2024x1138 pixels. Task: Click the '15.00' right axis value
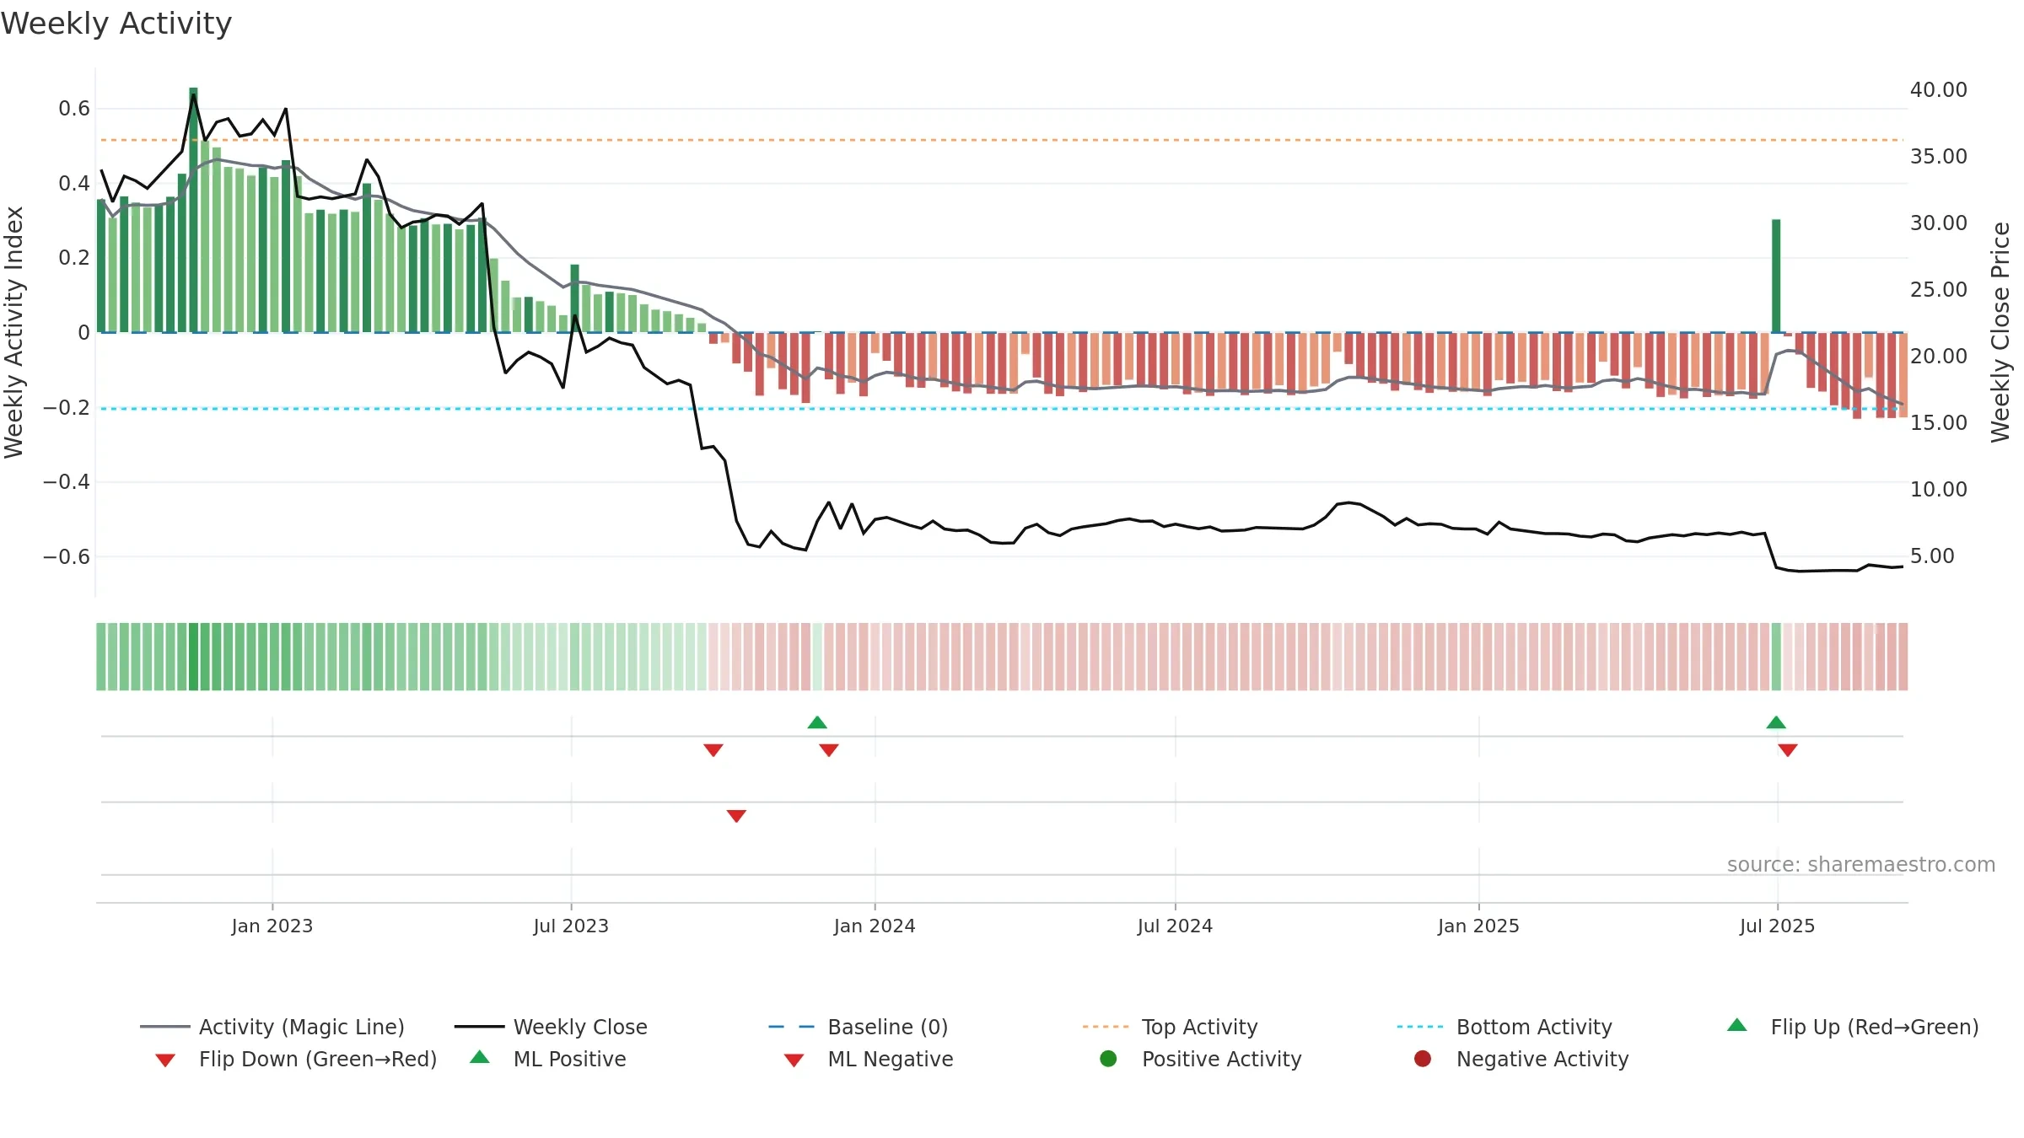pos(1938,423)
